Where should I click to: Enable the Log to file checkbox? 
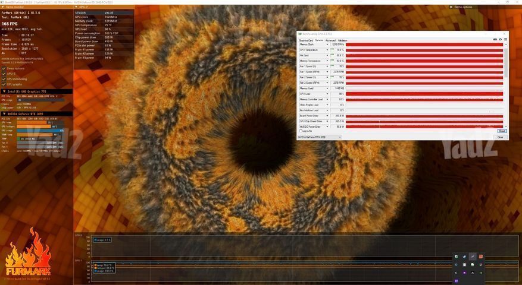click(301, 131)
